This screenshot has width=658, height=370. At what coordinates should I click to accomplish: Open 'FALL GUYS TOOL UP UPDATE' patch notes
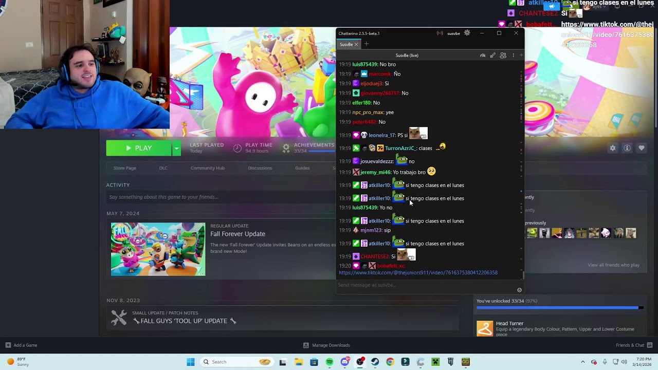184,321
